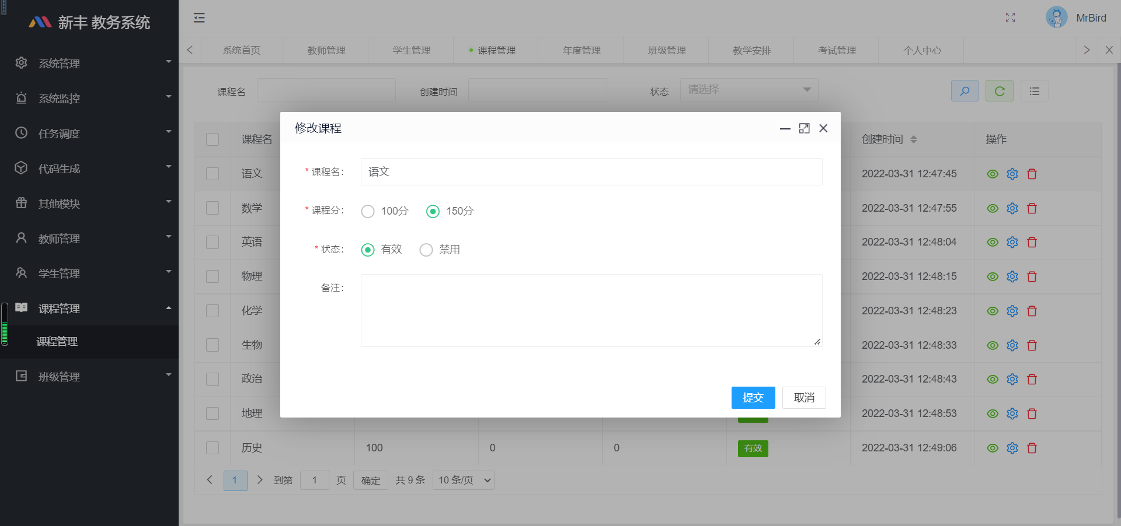Sort by 创建时间 column sort arrows
Screen dimensions: 1121x526
tap(914, 139)
